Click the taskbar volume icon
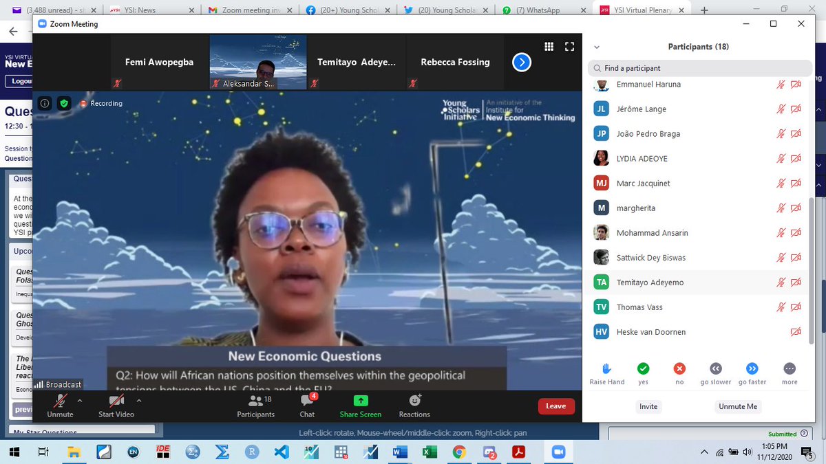826x464 pixels. (x=747, y=452)
